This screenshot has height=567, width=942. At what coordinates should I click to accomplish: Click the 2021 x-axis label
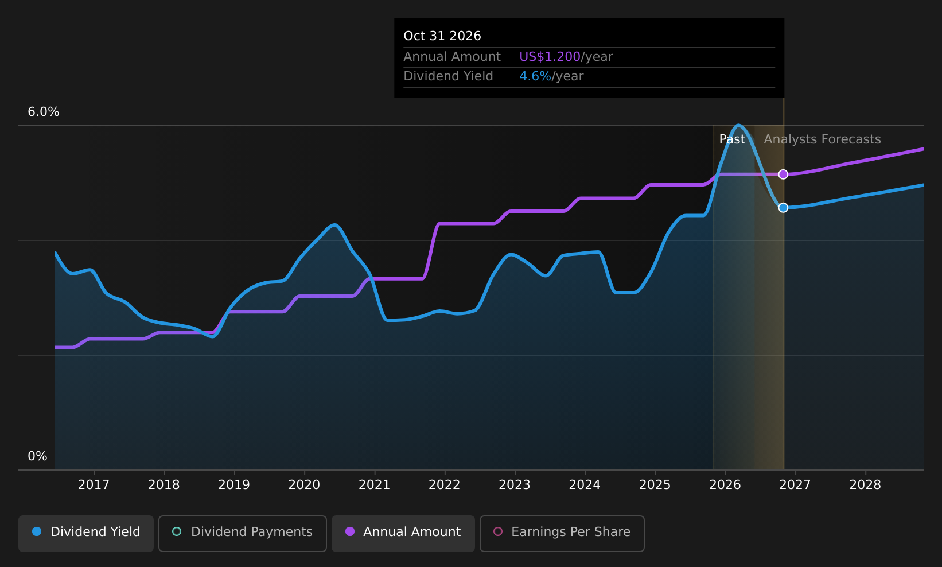(375, 485)
